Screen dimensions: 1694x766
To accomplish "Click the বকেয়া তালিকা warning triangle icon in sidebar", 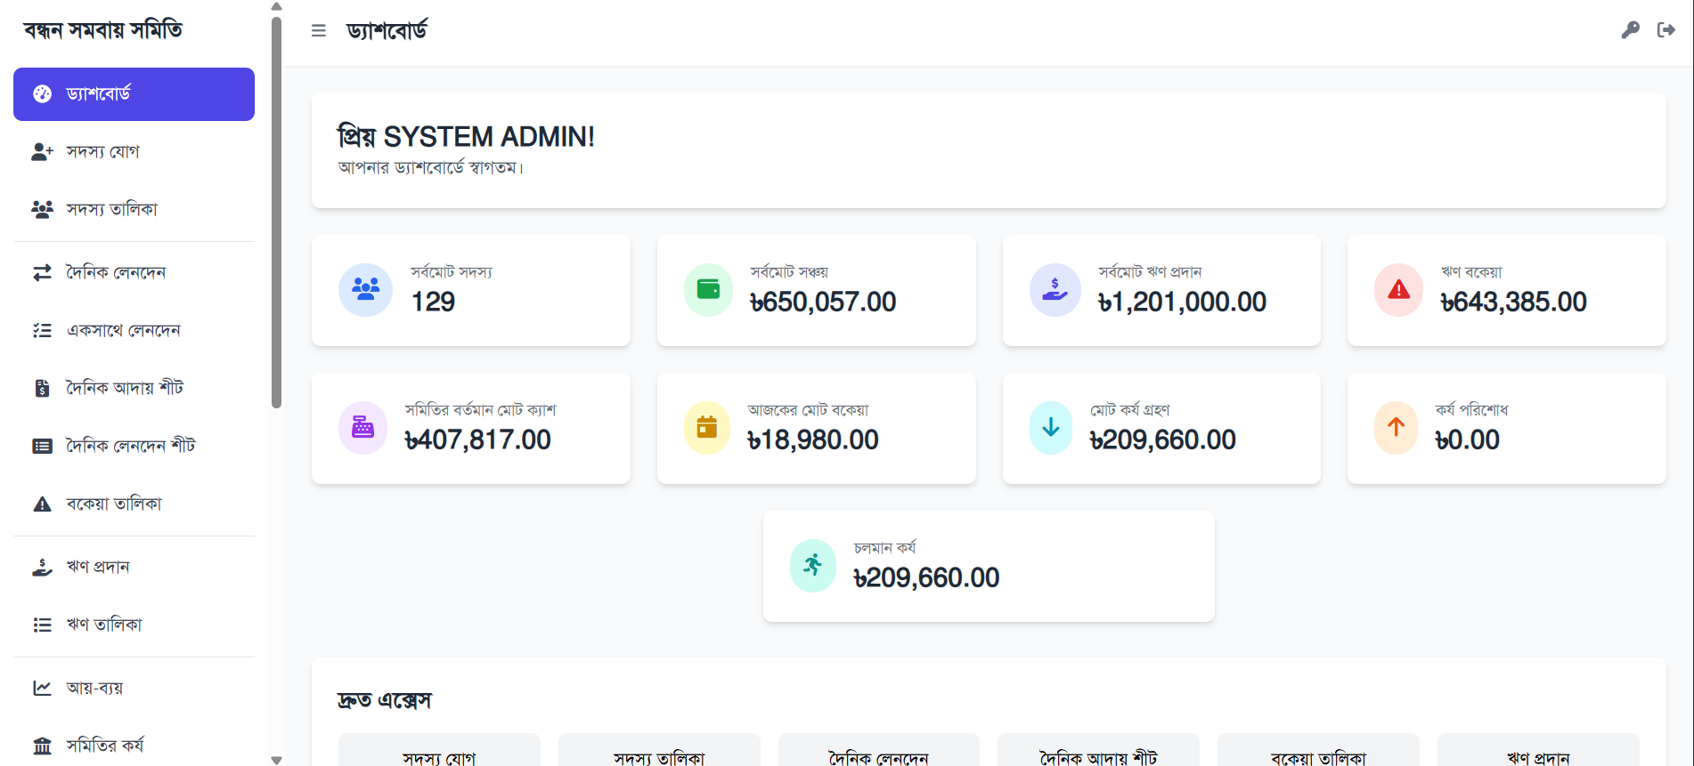I will (42, 504).
